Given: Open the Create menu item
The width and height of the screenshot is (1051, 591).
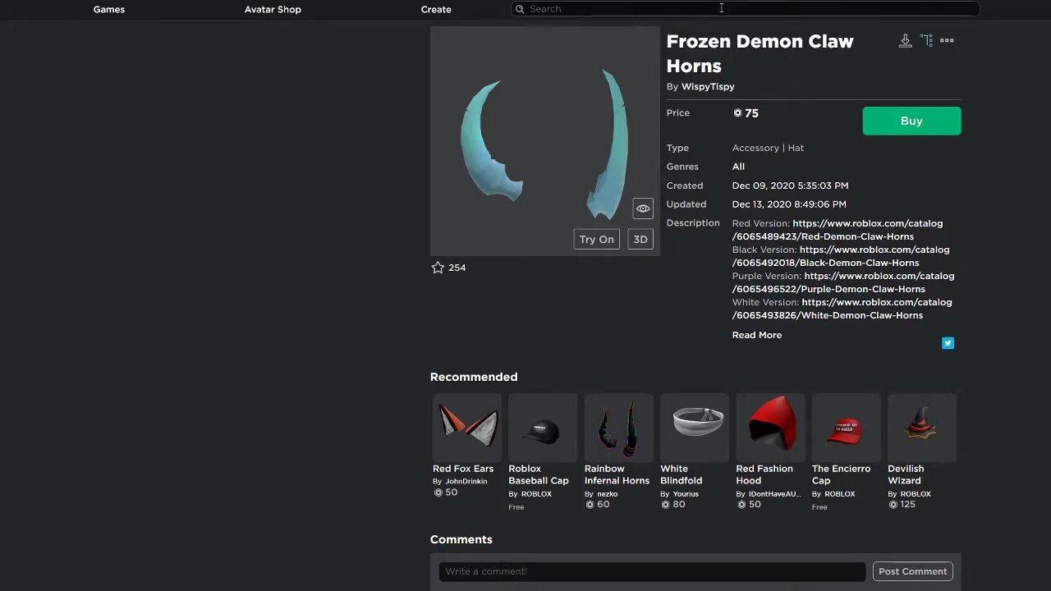Looking at the screenshot, I should 436,9.
